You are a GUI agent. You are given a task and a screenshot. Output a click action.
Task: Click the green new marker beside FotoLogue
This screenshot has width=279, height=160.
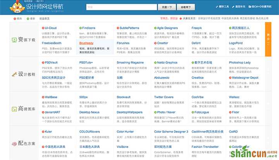(193, 112)
